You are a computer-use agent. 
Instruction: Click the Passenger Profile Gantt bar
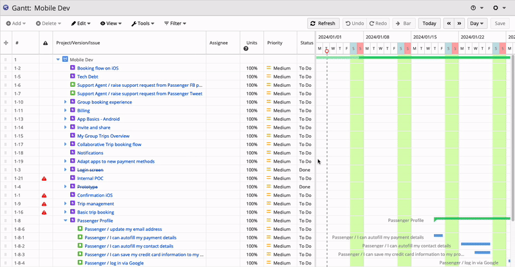(473, 219)
